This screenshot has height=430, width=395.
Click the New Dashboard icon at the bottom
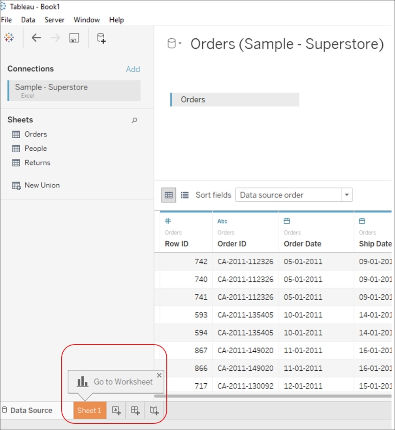pos(135,410)
